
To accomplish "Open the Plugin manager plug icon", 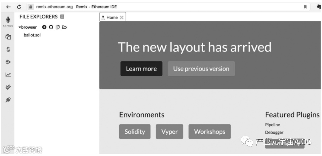I will pos(8,100).
